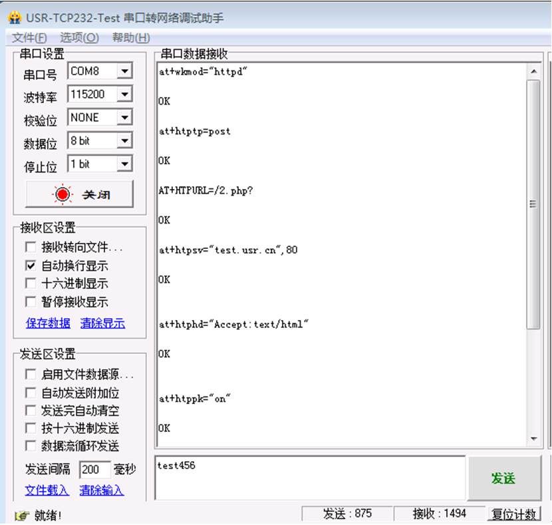The height and width of the screenshot is (525, 552).
Task: Click the receive area vertical scrollbar thumb
Action: [x=533, y=203]
